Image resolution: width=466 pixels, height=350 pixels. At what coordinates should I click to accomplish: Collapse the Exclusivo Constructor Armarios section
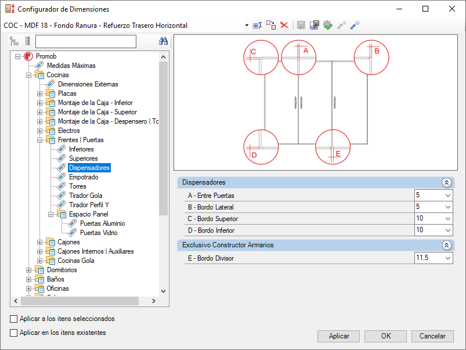(x=446, y=245)
